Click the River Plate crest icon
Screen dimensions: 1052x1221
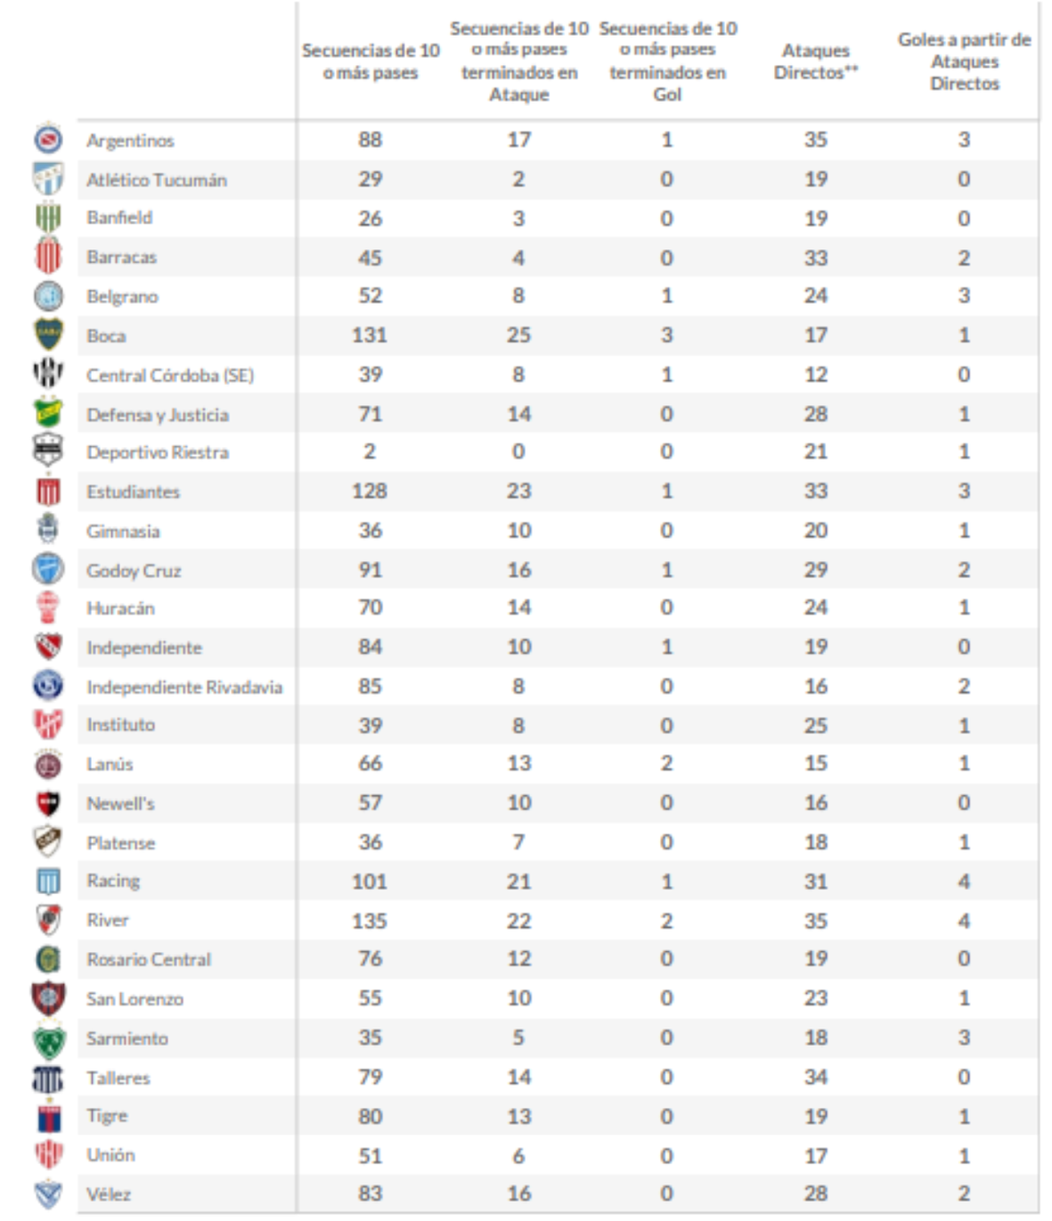[48, 919]
